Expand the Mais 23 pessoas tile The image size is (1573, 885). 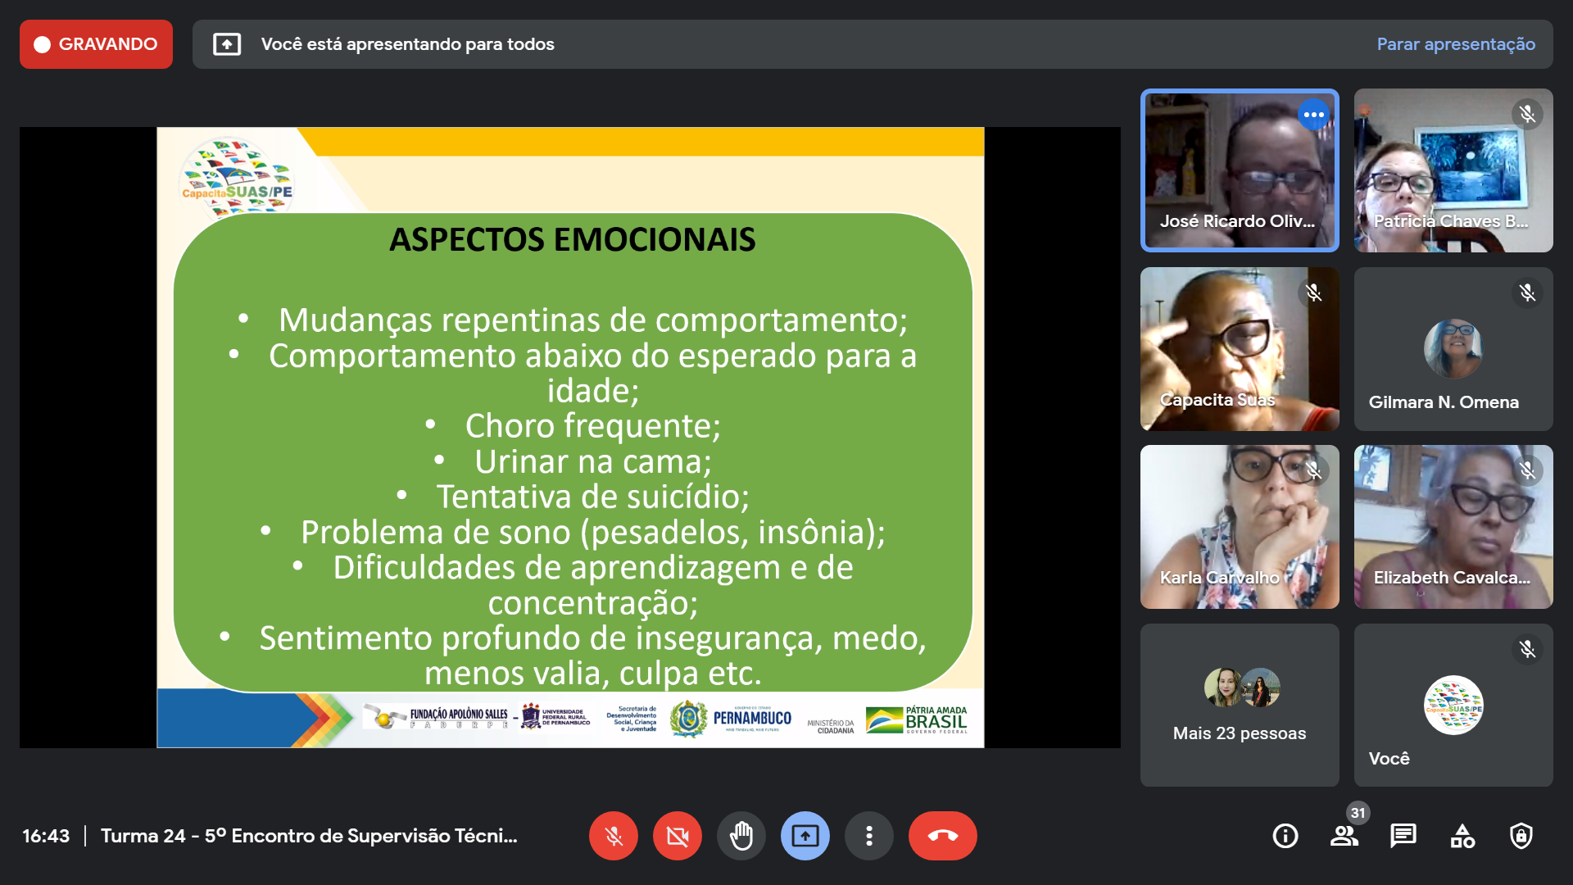click(x=1239, y=705)
